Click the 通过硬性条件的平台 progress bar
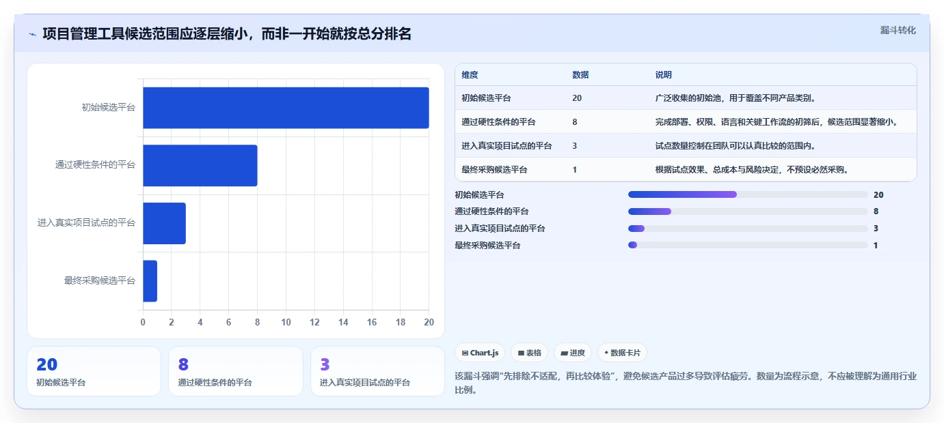944x423 pixels. (748, 211)
